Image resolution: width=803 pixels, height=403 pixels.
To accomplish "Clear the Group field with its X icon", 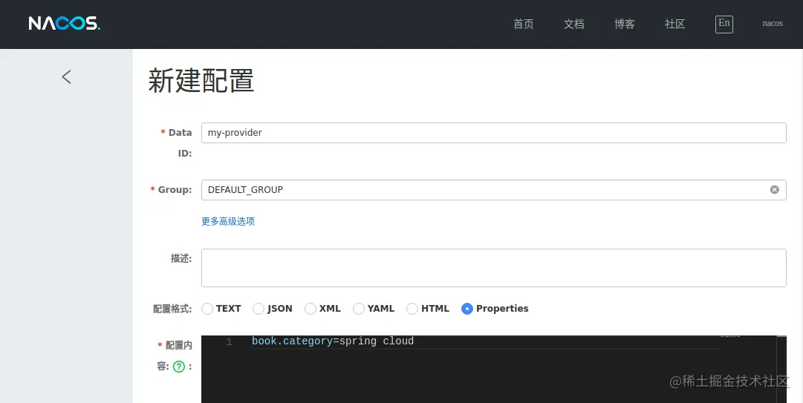I will (x=774, y=190).
